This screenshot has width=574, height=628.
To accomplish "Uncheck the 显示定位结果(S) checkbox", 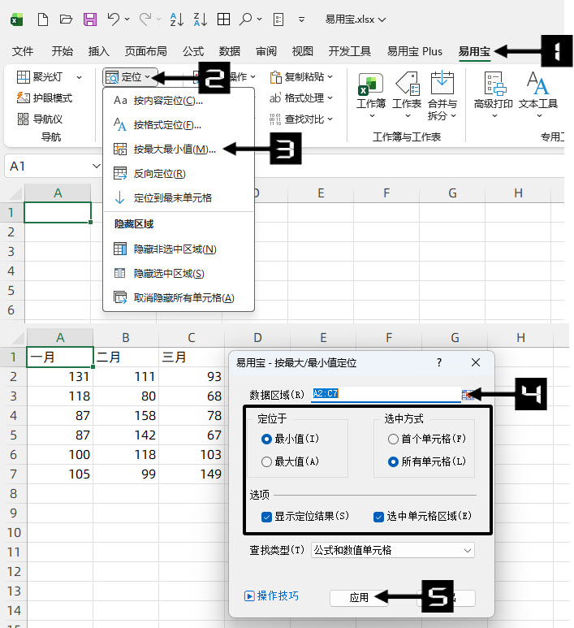I will click(266, 517).
